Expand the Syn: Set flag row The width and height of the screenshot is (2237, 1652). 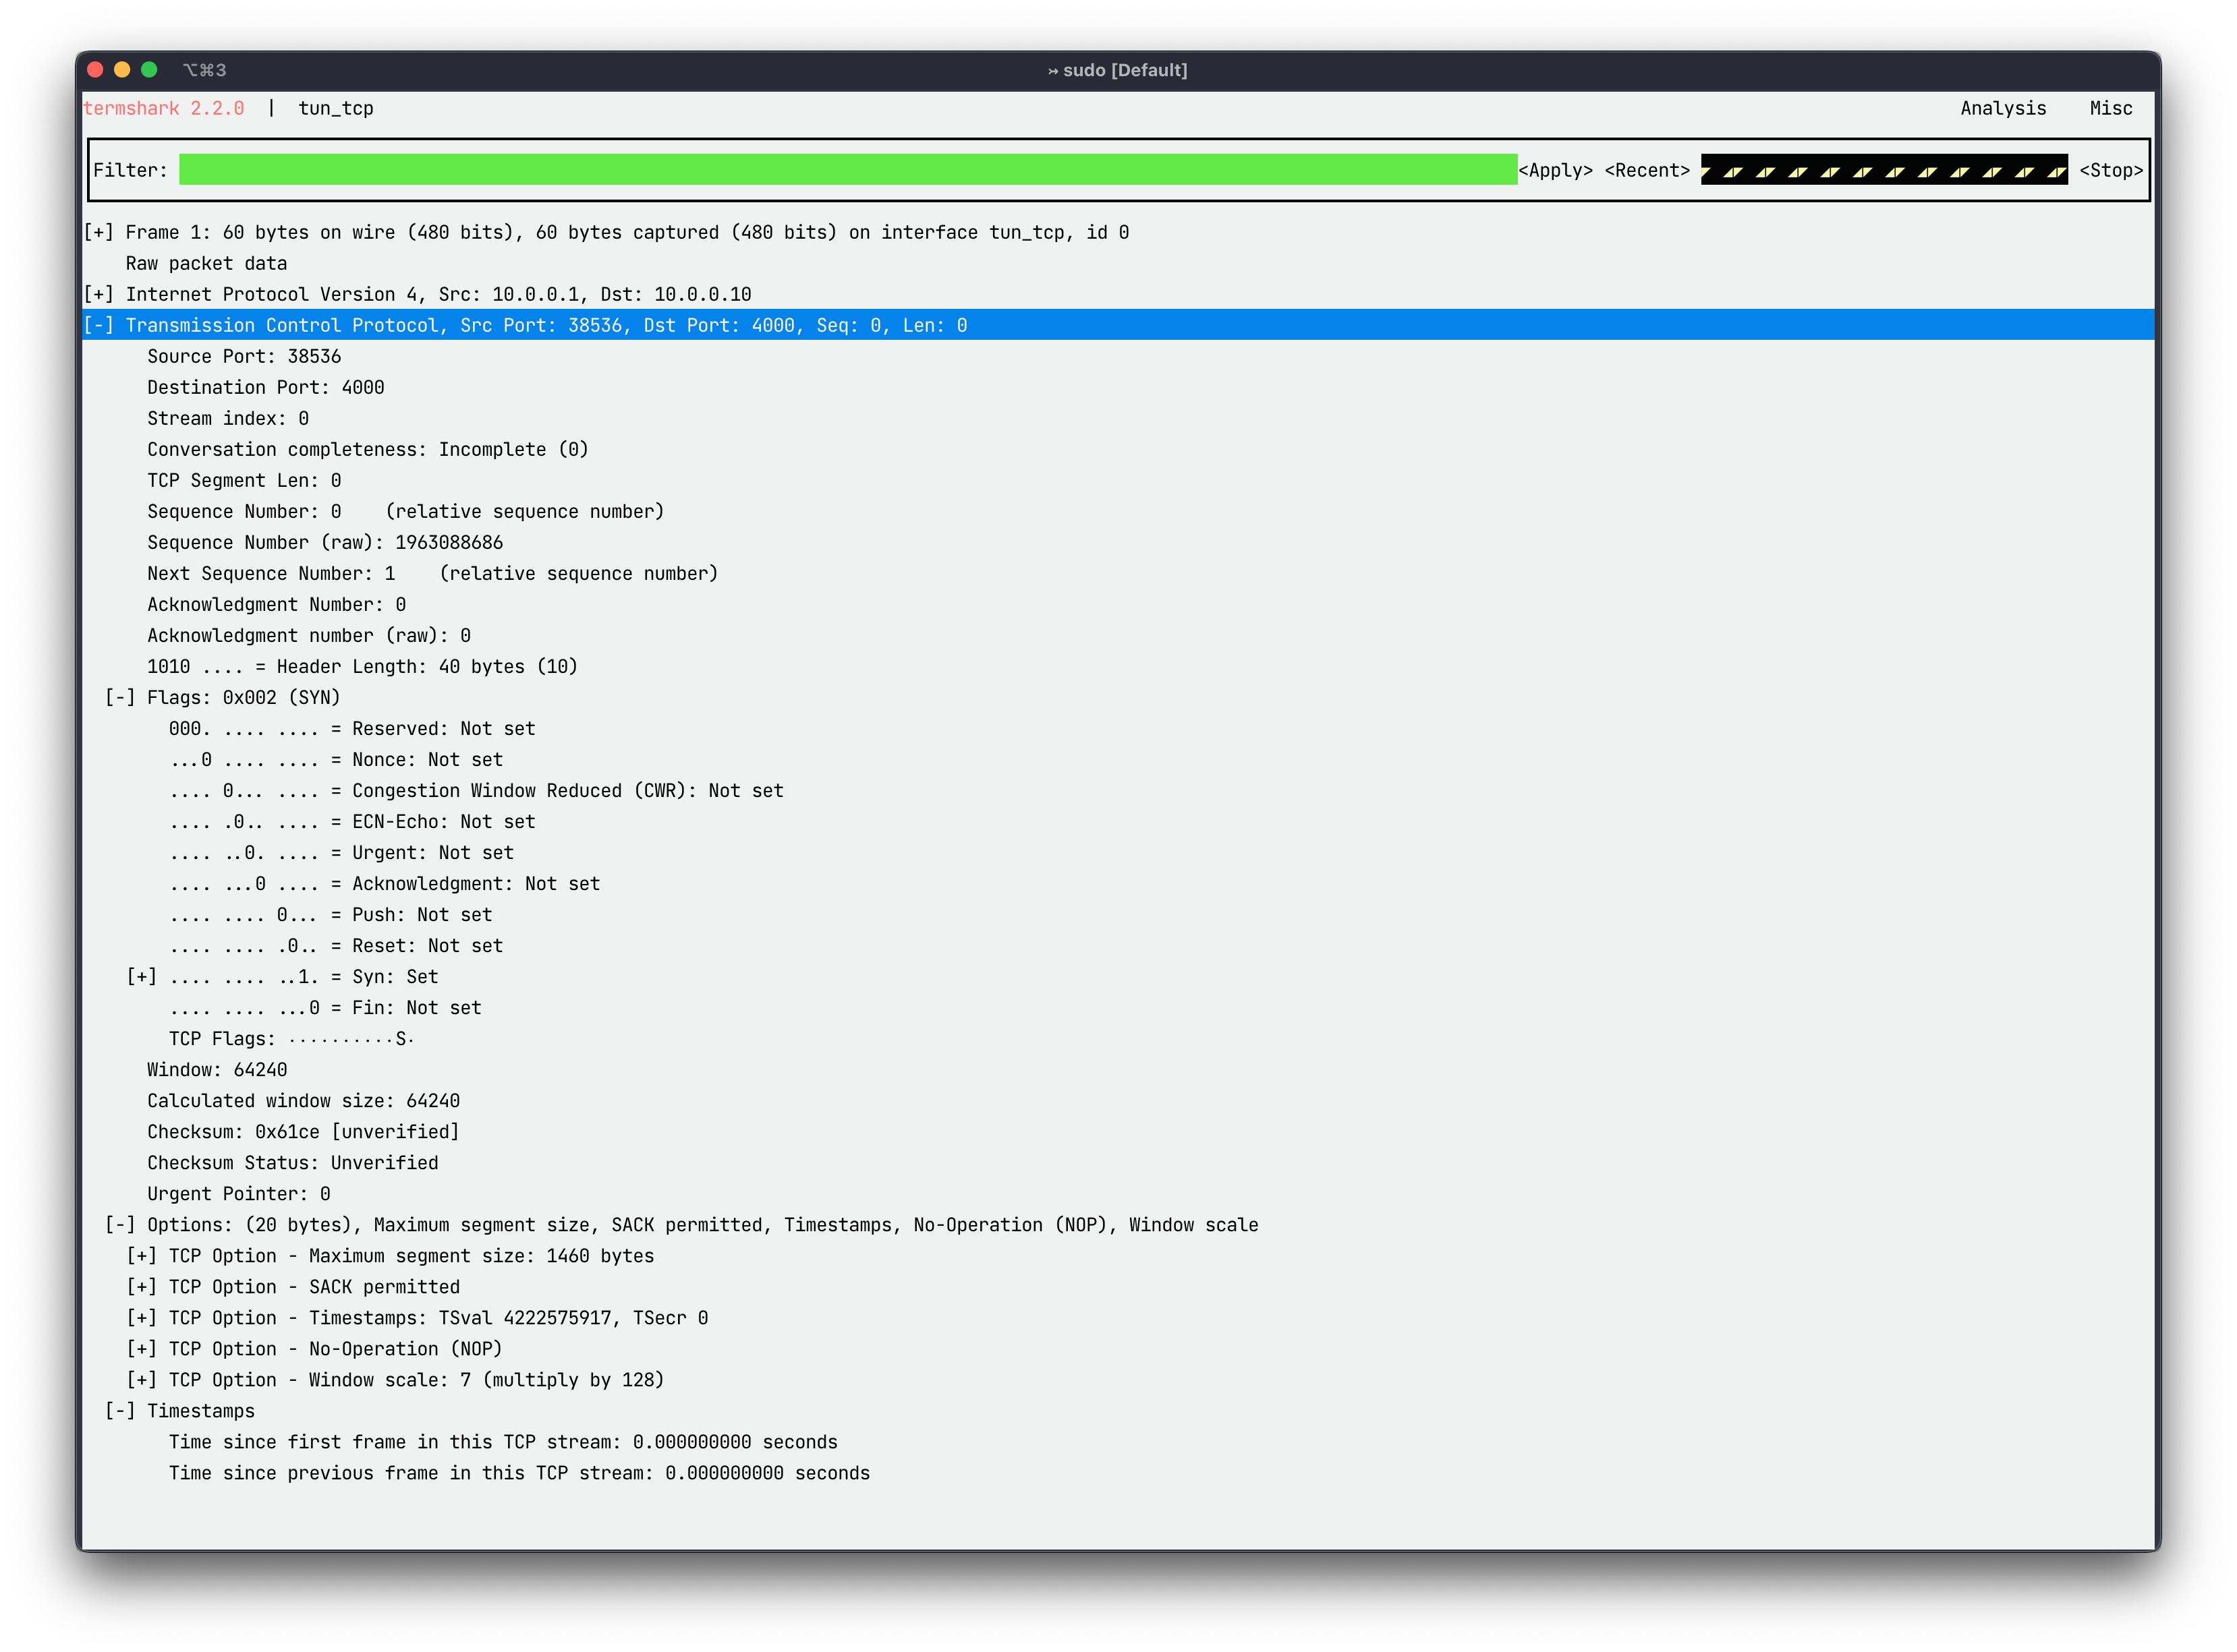[x=141, y=976]
